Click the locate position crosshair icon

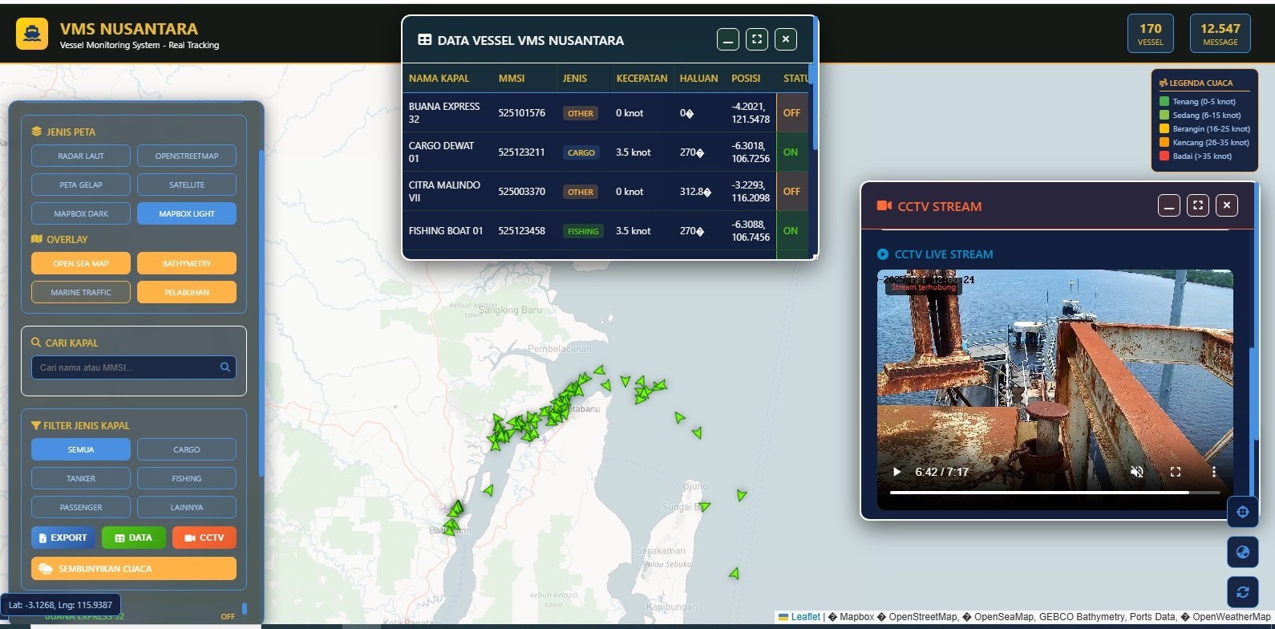tap(1243, 512)
